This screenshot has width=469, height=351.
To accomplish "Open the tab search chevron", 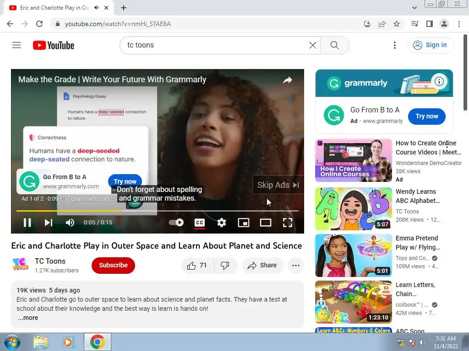I will pos(414,8).
